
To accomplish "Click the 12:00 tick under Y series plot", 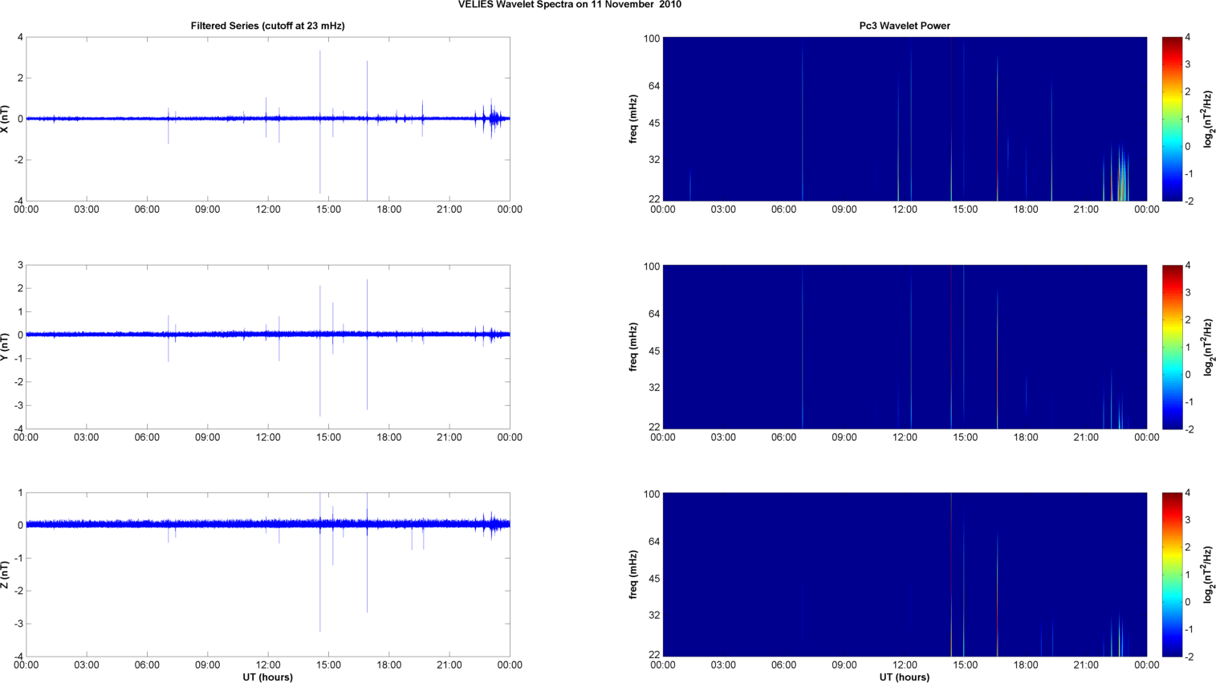I will pos(268,437).
